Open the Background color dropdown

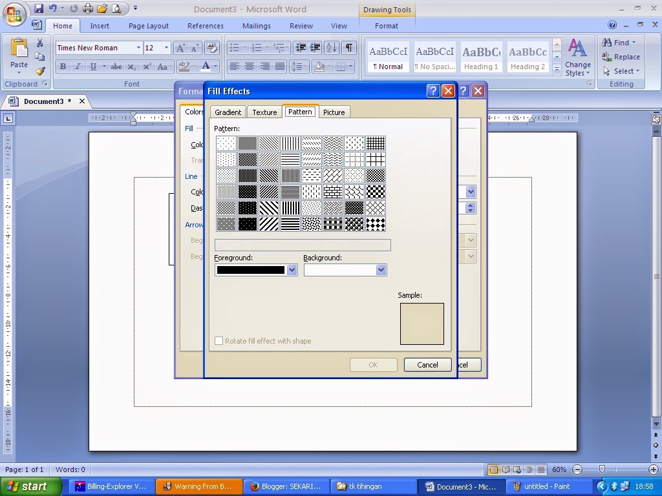(381, 270)
